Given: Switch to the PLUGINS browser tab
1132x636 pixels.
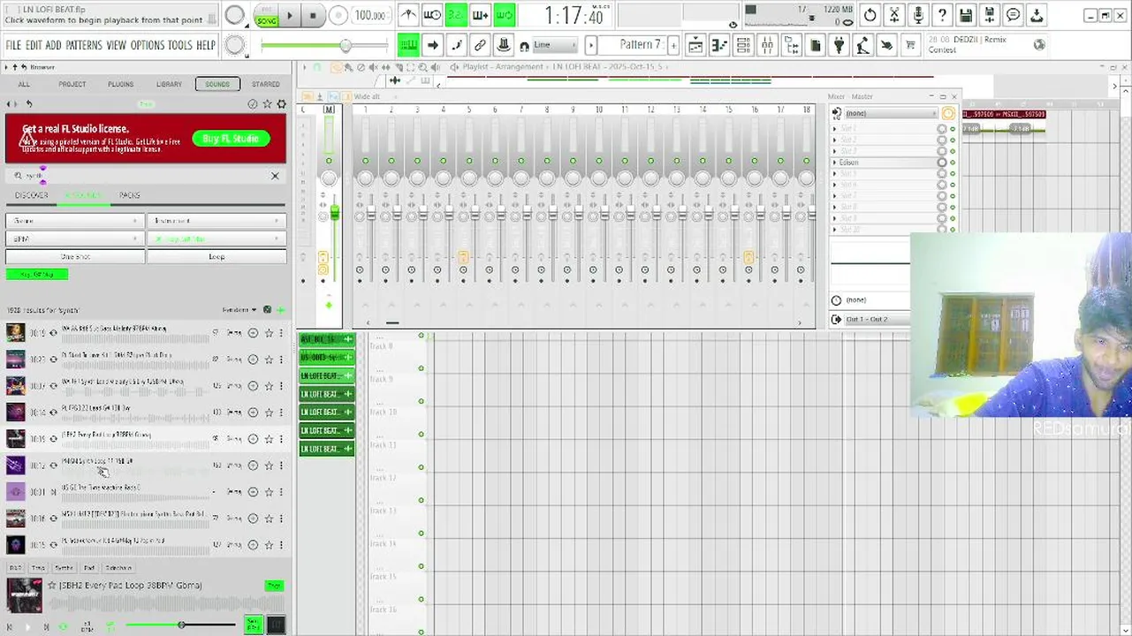Looking at the screenshot, I should click(x=120, y=84).
